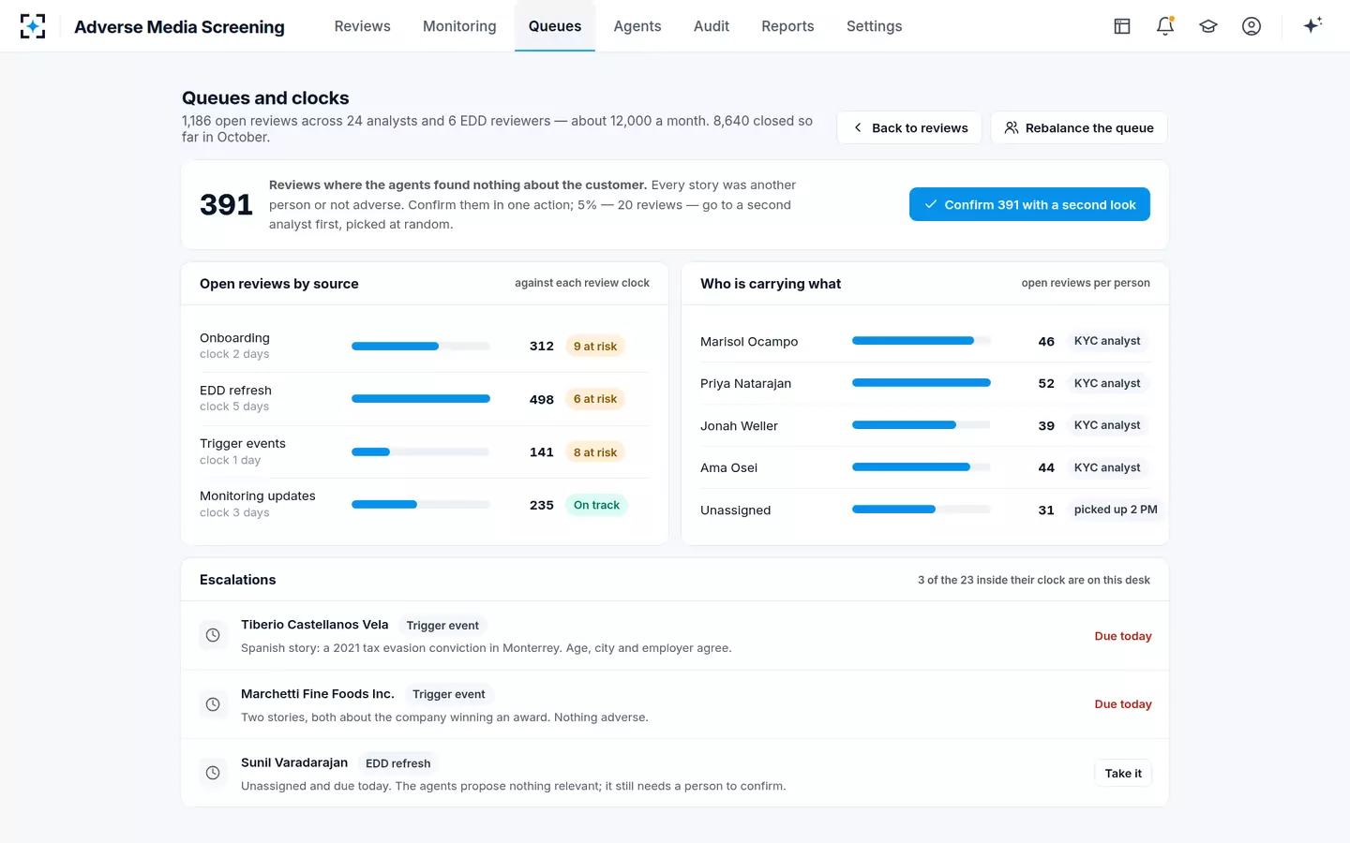Confirm 391 with a second look

click(1029, 204)
